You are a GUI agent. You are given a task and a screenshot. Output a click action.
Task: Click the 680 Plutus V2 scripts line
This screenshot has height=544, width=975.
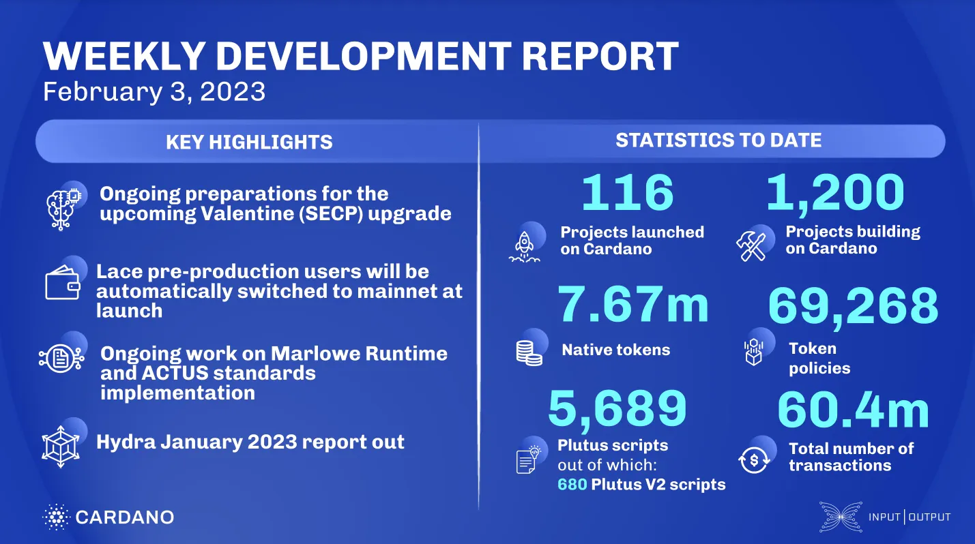click(x=641, y=485)
